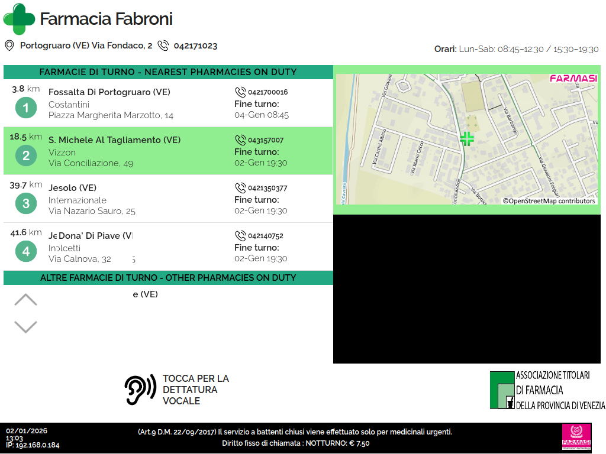Click the green cross pharmacy marker on map
Image resolution: width=606 pixels, height=454 pixels.
[467, 139]
